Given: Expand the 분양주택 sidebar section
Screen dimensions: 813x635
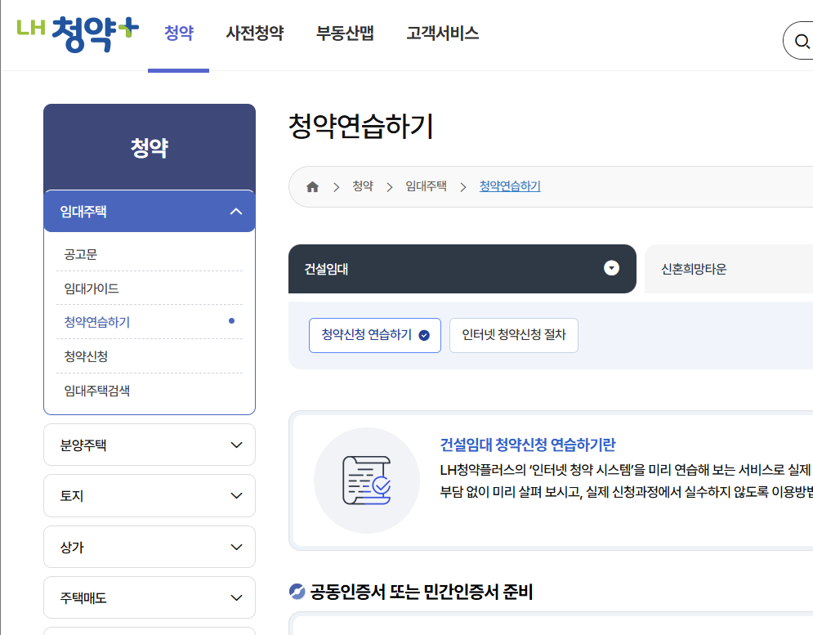Looking at the screenshot, I should (x=150, y=445).
